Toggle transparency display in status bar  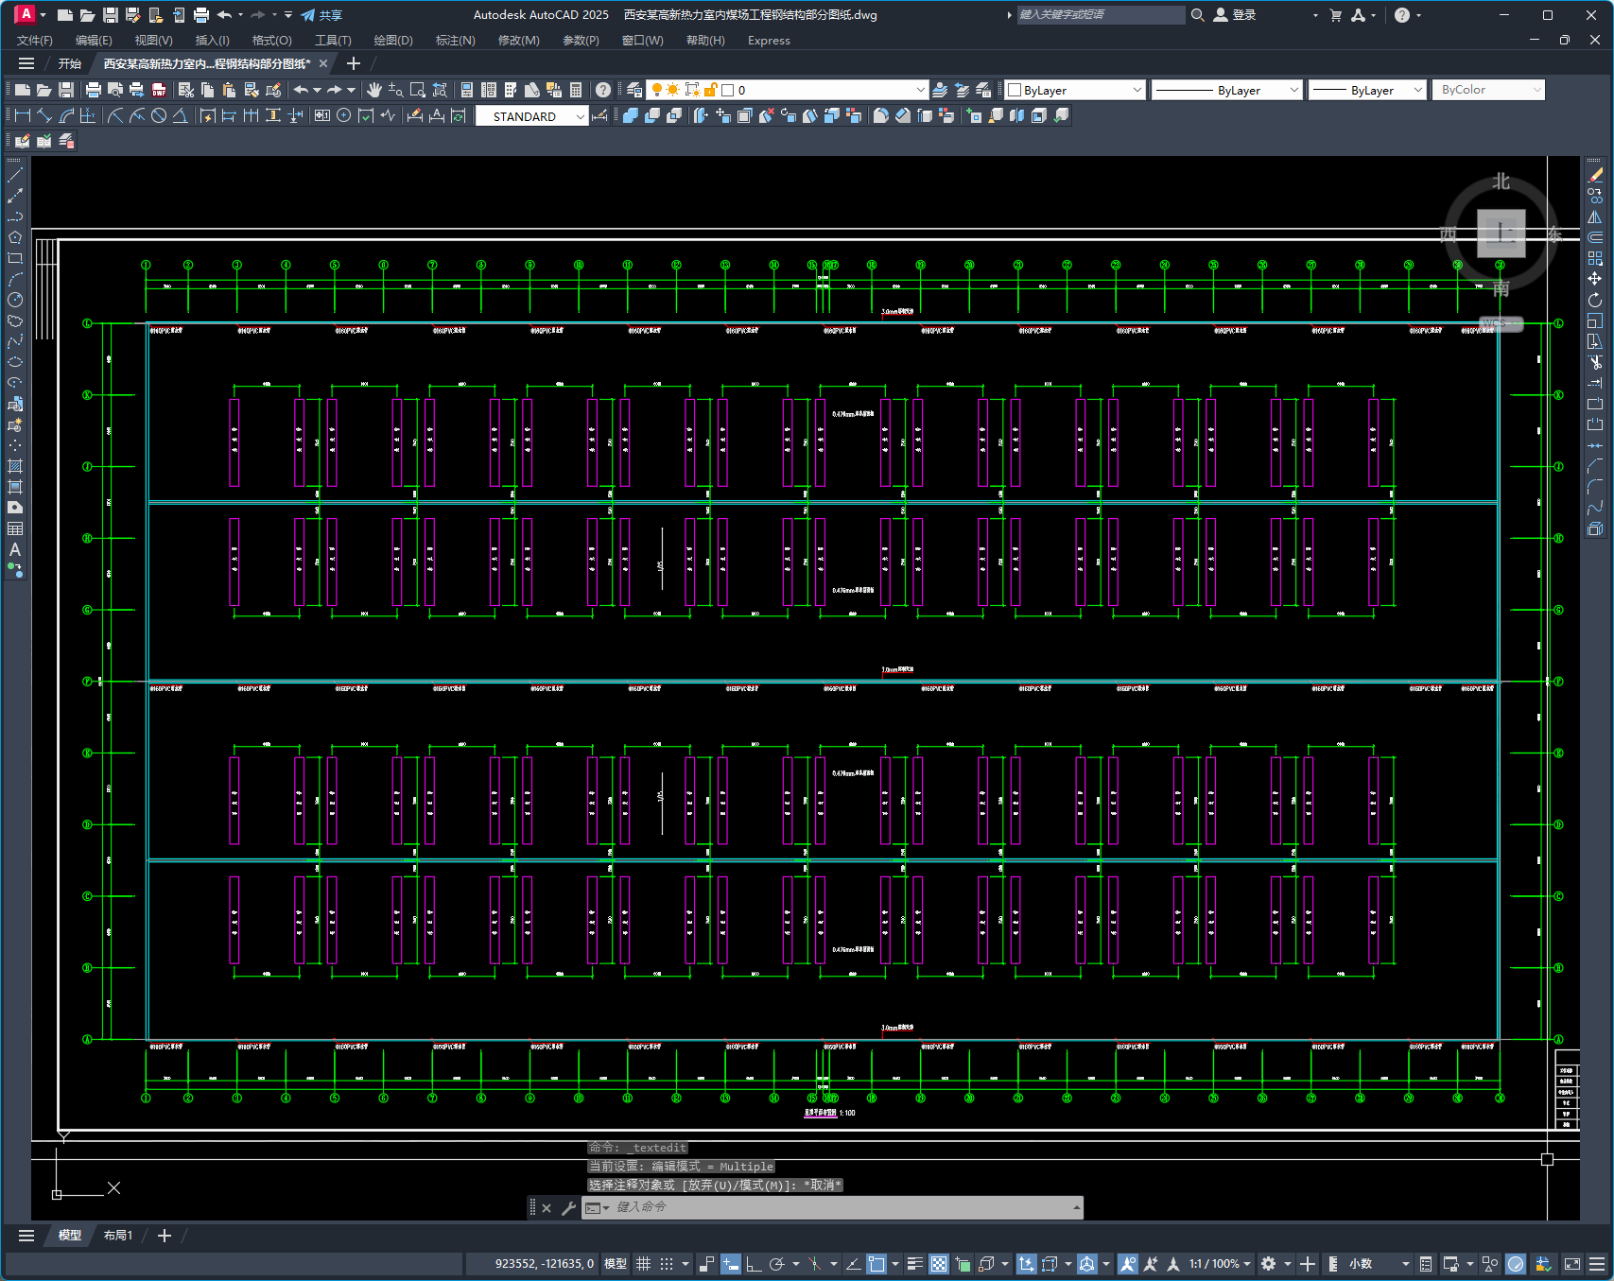point(939,1264)
